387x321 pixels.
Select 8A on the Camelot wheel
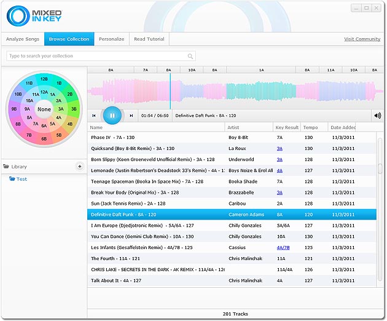click(x=29, y=117)
